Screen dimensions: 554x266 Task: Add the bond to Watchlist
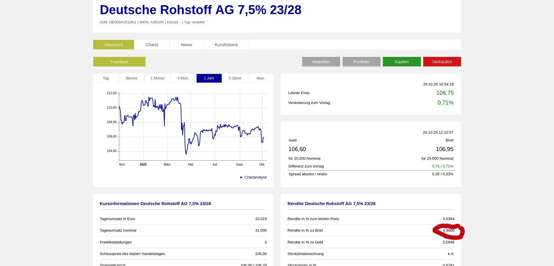[x=321, y=62]
